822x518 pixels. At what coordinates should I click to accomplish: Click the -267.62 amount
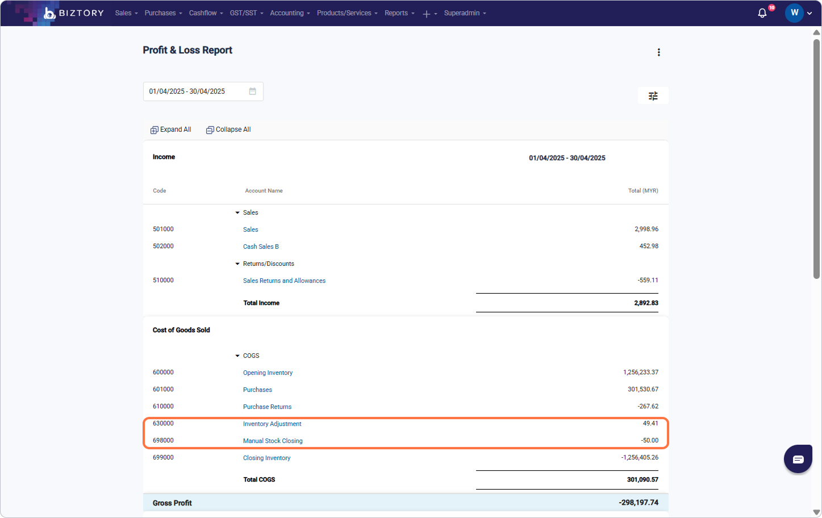pos(648,406)
